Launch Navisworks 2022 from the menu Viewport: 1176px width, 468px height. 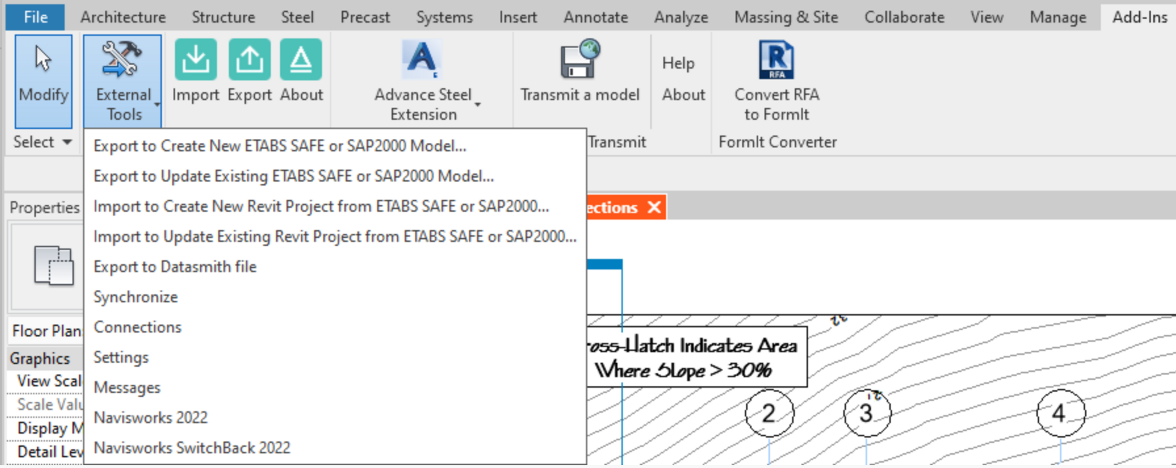(x=335, y=417)
